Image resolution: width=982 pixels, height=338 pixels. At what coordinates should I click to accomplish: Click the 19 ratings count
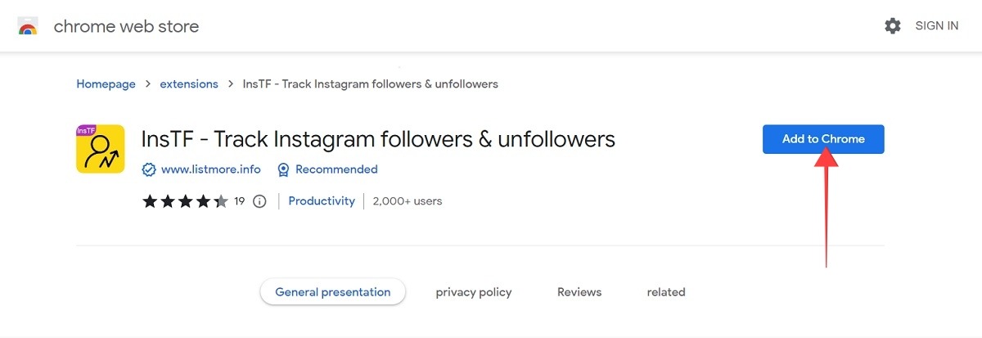tap(240, 201)
